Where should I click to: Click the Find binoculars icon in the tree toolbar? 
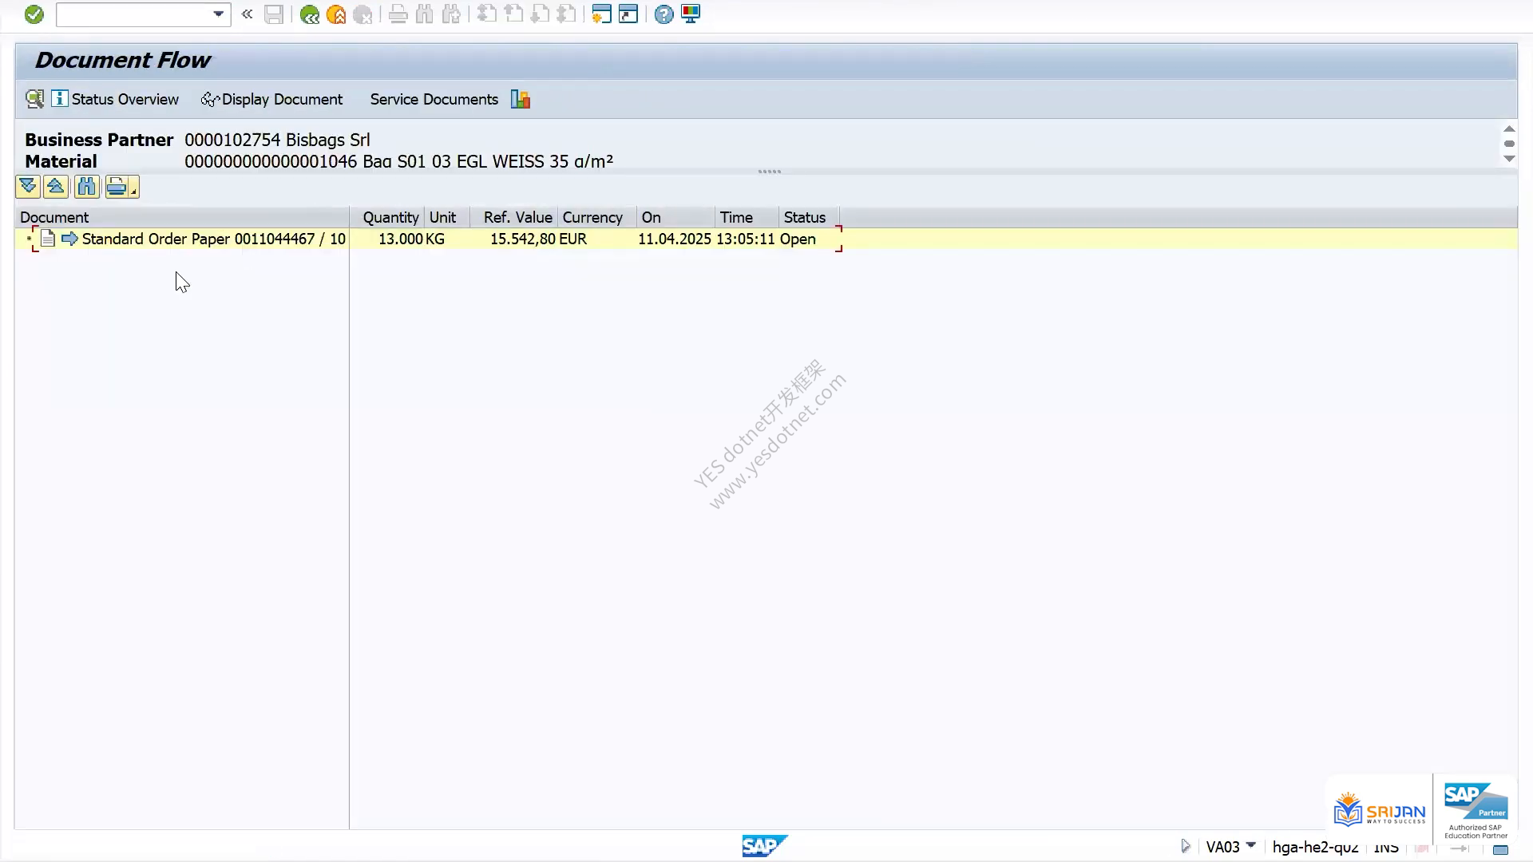tap(86, 187)
